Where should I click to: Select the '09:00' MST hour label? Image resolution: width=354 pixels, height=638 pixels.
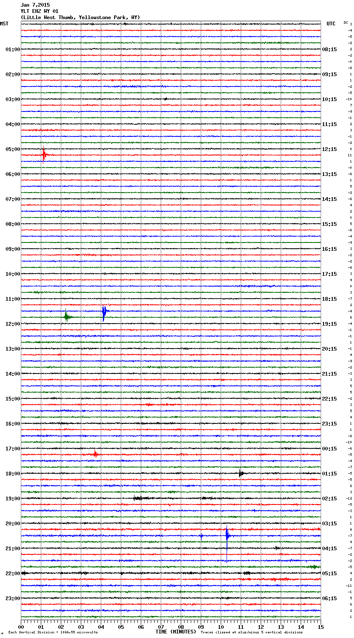click(x=13, y=249)
